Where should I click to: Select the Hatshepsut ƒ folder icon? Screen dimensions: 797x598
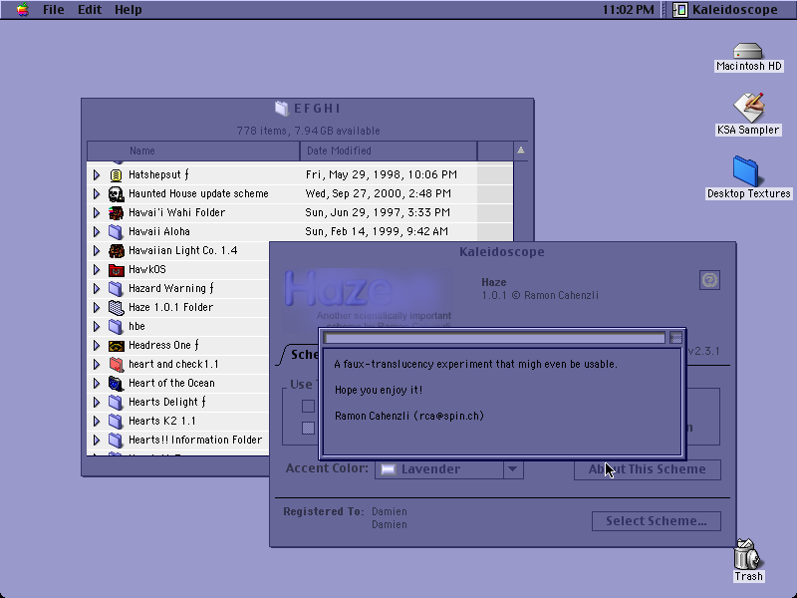(116, 175)
